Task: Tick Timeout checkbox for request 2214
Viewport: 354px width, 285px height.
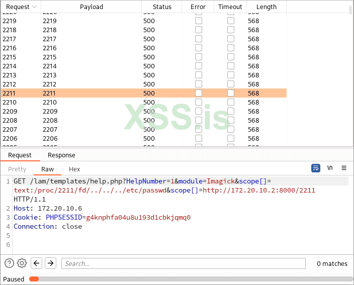Action: click(231, 66)
